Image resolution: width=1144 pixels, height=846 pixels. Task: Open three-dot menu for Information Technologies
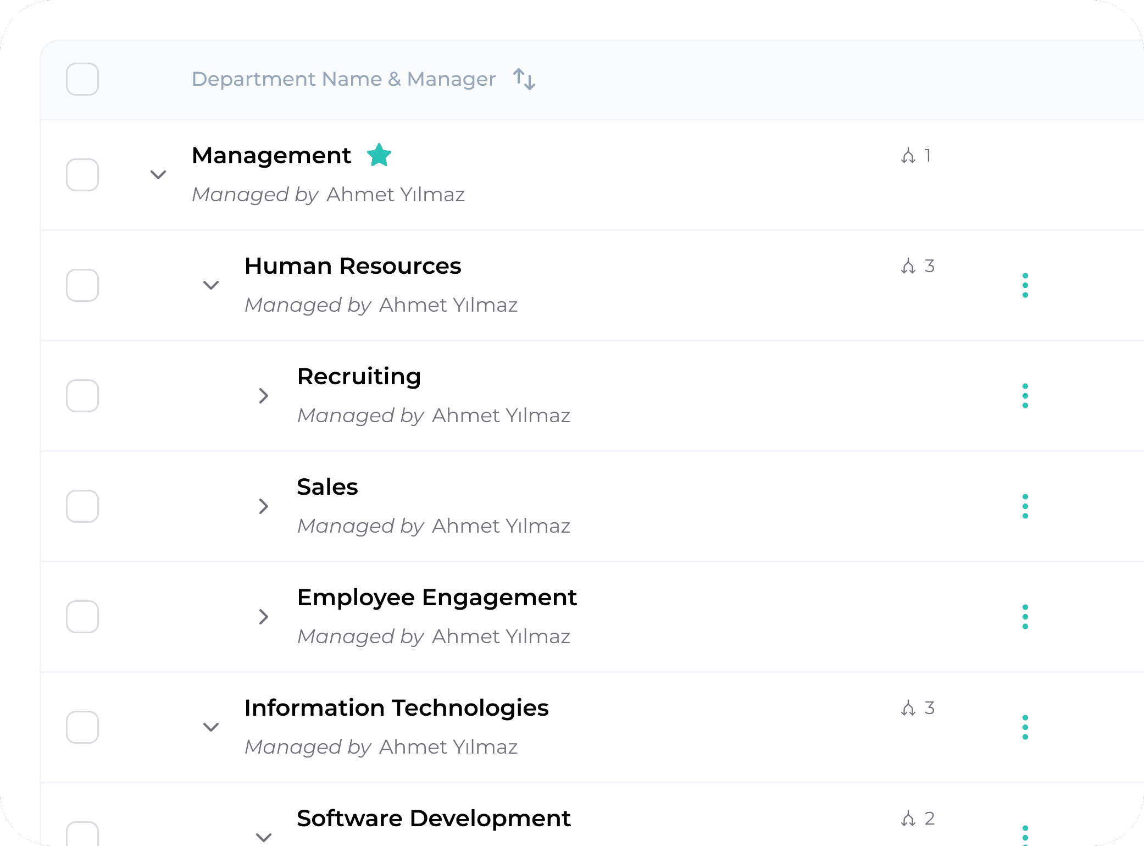(x=1025, y=727)
